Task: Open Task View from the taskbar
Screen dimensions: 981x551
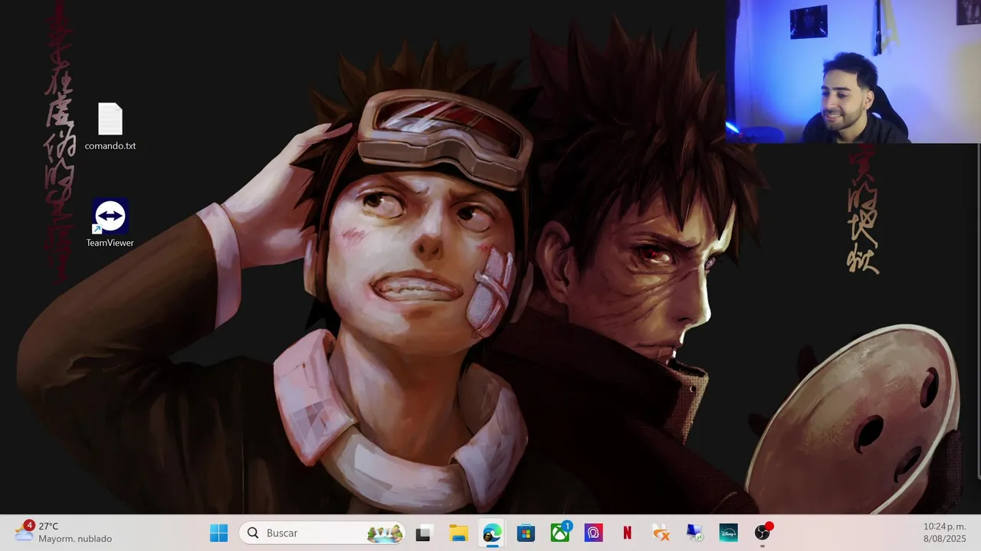Action: [423, 533]
